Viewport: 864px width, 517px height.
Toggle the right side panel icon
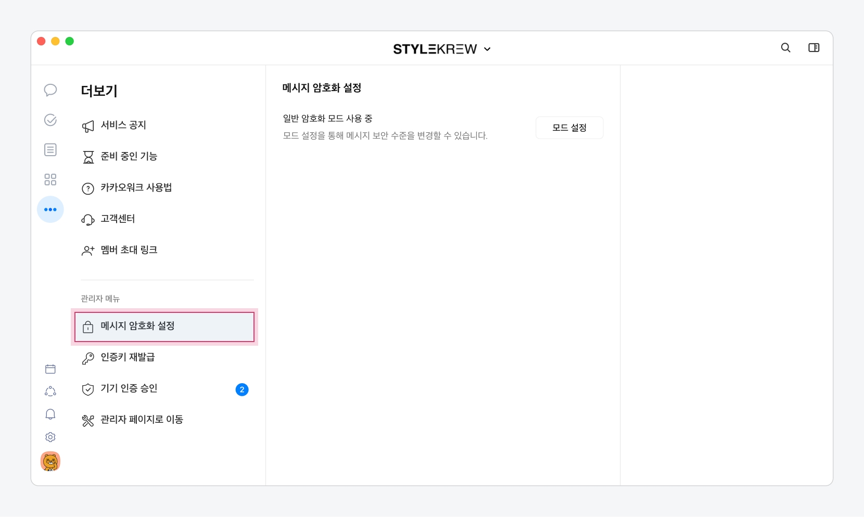click(x=814, y=48)
